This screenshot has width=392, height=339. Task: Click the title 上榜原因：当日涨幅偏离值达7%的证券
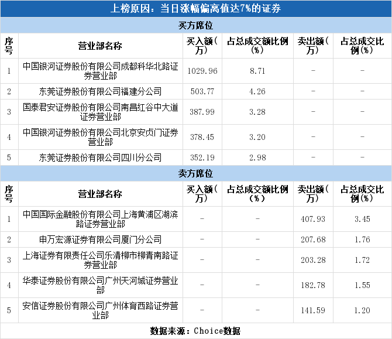tap(196, 9)
